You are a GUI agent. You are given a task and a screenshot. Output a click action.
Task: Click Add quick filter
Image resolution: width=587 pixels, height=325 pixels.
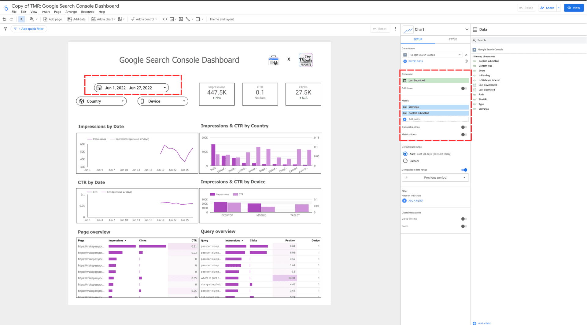29,29
